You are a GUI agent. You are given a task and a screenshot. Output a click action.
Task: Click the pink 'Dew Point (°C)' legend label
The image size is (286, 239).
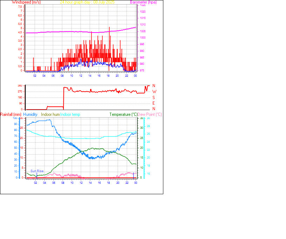point(150,114)
